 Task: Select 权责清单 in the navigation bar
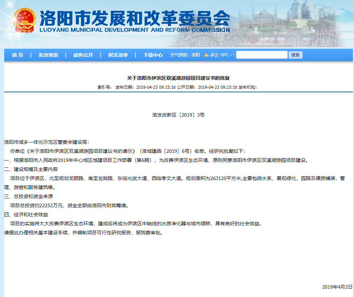[118, 55]
